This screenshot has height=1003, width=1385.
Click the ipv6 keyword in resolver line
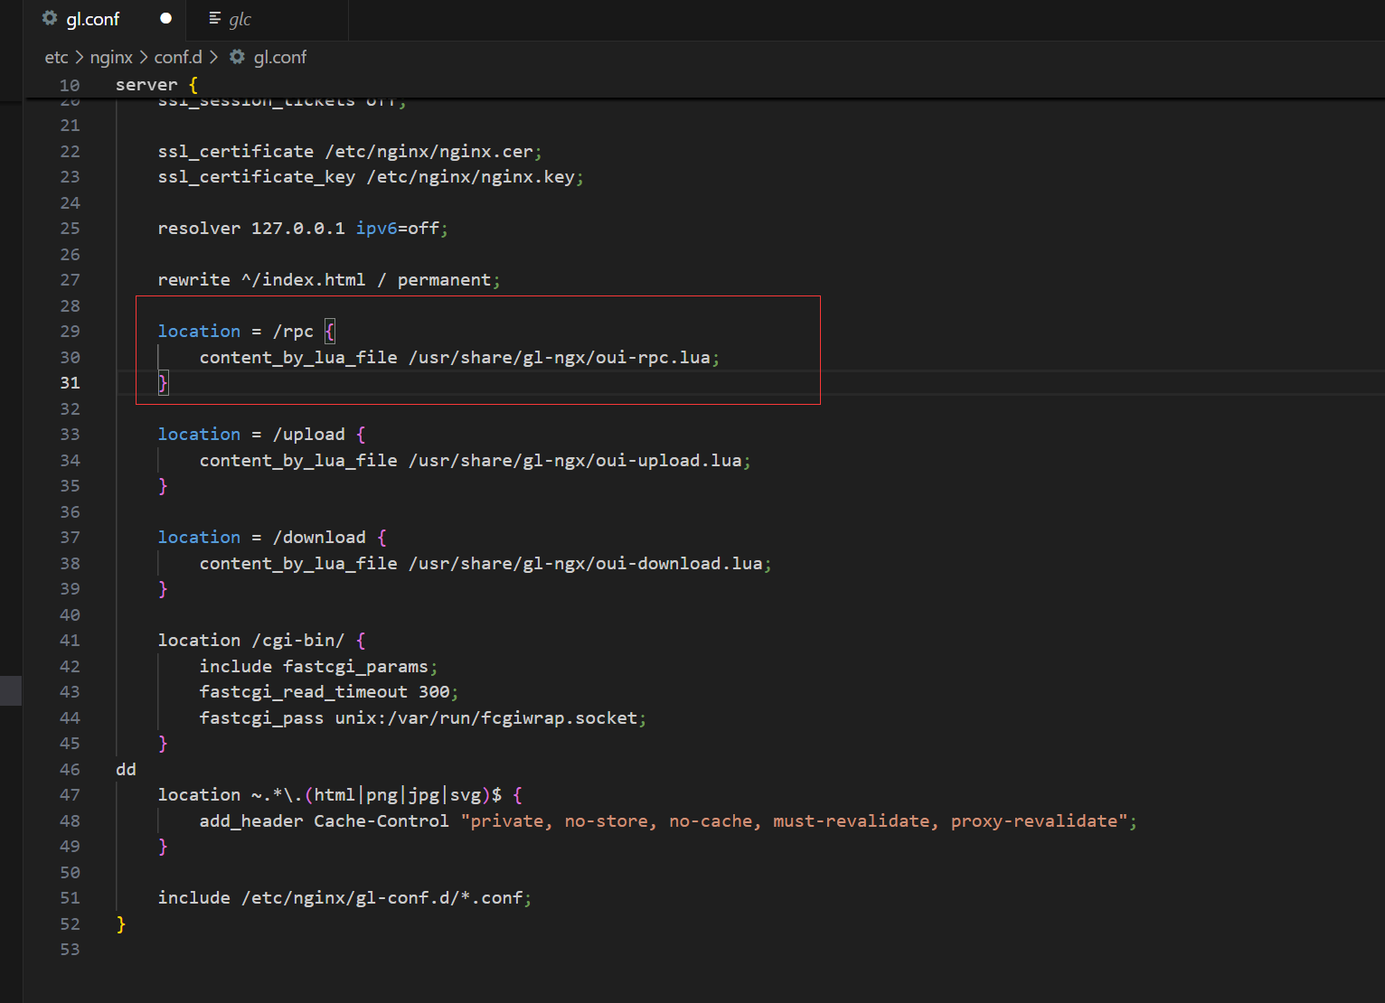click(376, 229)
